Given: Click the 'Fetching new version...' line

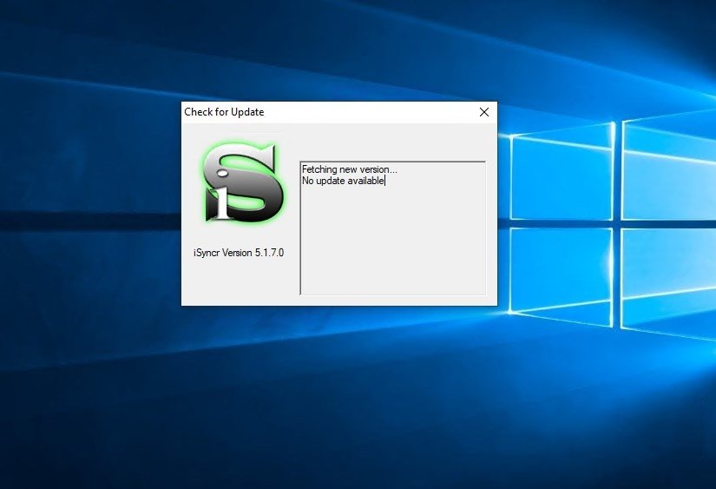Looking at the screenshot, I should click(350, 169).
